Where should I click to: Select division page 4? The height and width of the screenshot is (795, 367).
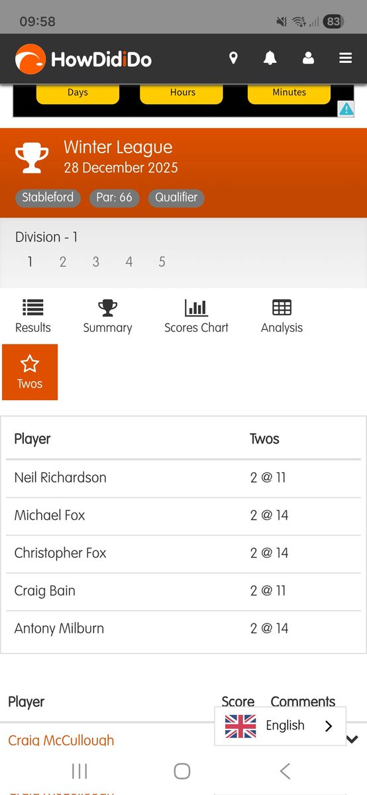click(129, 262)
